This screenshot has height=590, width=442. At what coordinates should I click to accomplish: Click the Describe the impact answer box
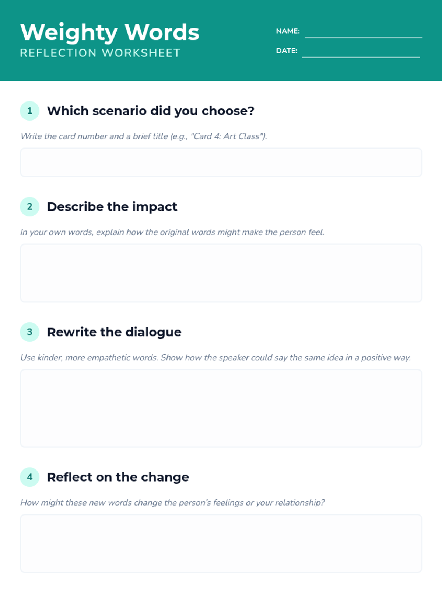[221, 273]
